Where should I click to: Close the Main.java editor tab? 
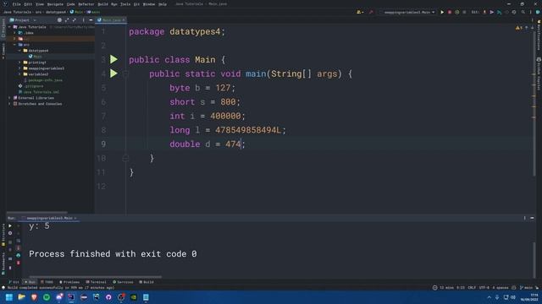(124, 20)
